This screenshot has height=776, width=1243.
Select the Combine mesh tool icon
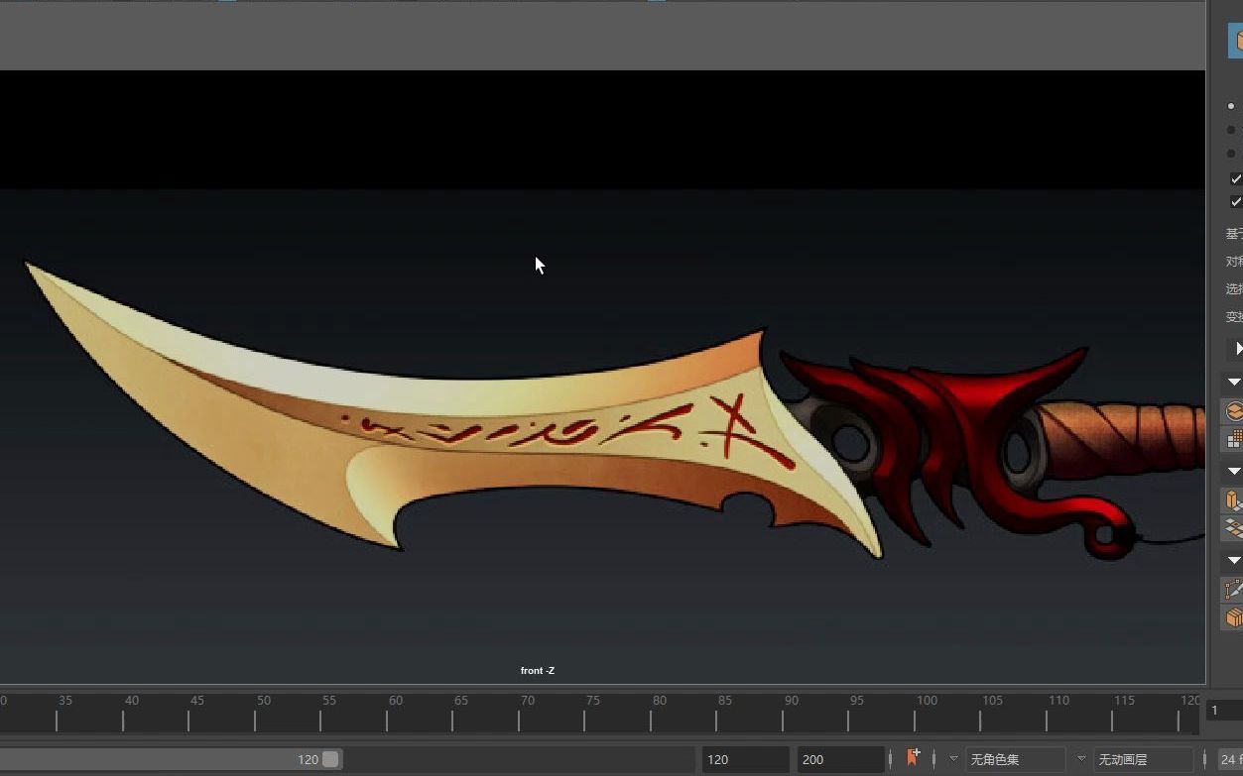(x=1235, y=411)
